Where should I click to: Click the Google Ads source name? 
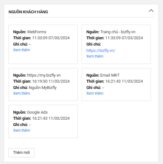pos(37,112)
